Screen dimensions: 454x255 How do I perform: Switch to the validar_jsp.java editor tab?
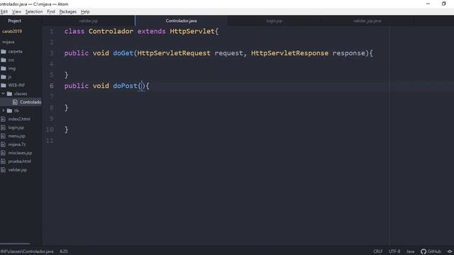(367, 21)
